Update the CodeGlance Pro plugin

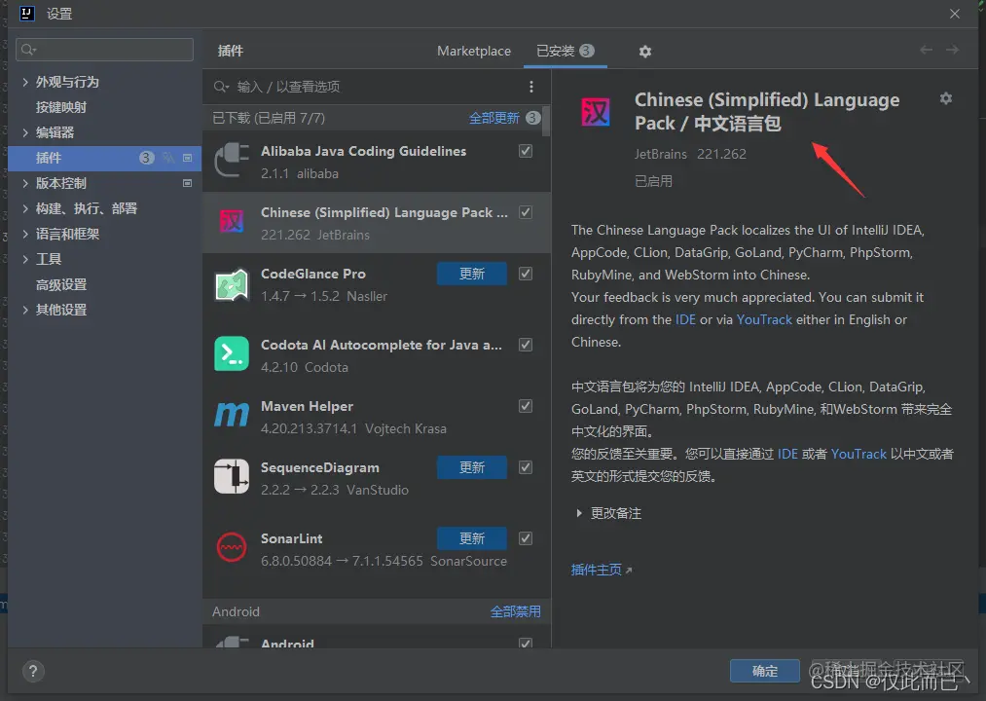coord(472,274)
